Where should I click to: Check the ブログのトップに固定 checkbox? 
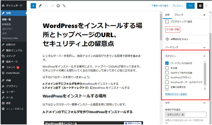[x=167, y=22]
